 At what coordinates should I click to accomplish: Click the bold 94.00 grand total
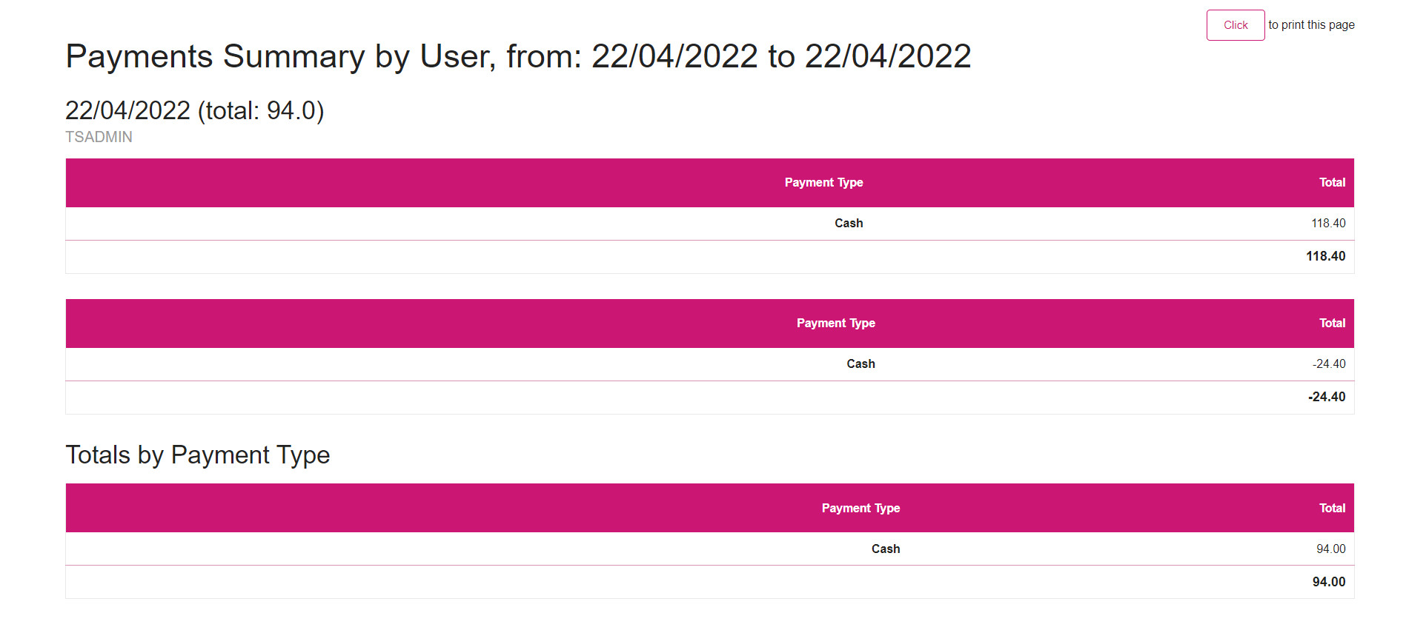1329,582
